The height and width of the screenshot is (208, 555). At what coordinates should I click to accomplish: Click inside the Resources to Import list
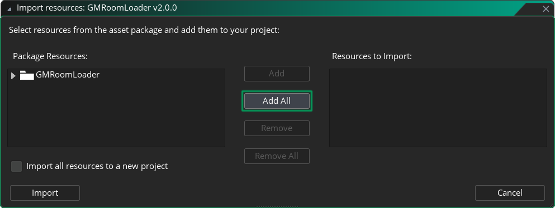(x=438, y=108)
